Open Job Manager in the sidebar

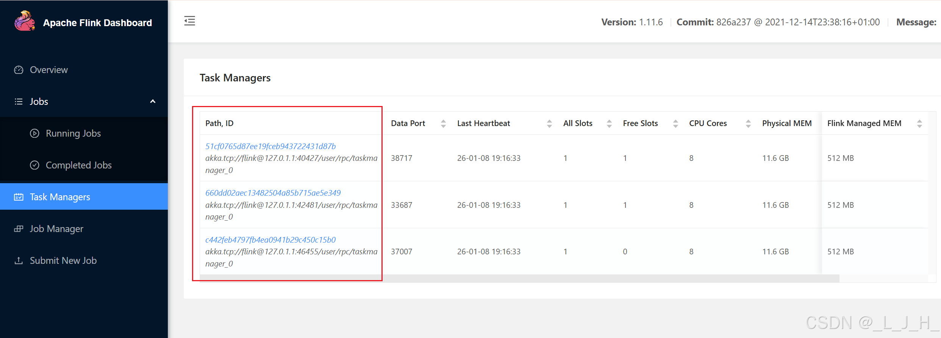point(84,229)
